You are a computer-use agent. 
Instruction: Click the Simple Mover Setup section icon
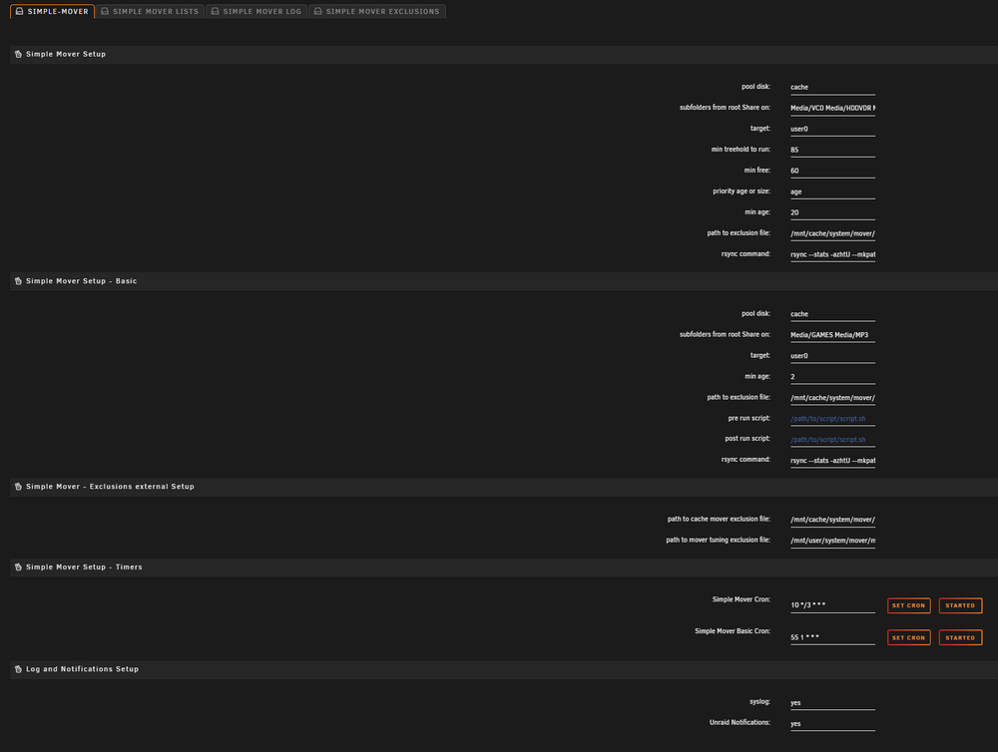18,54
